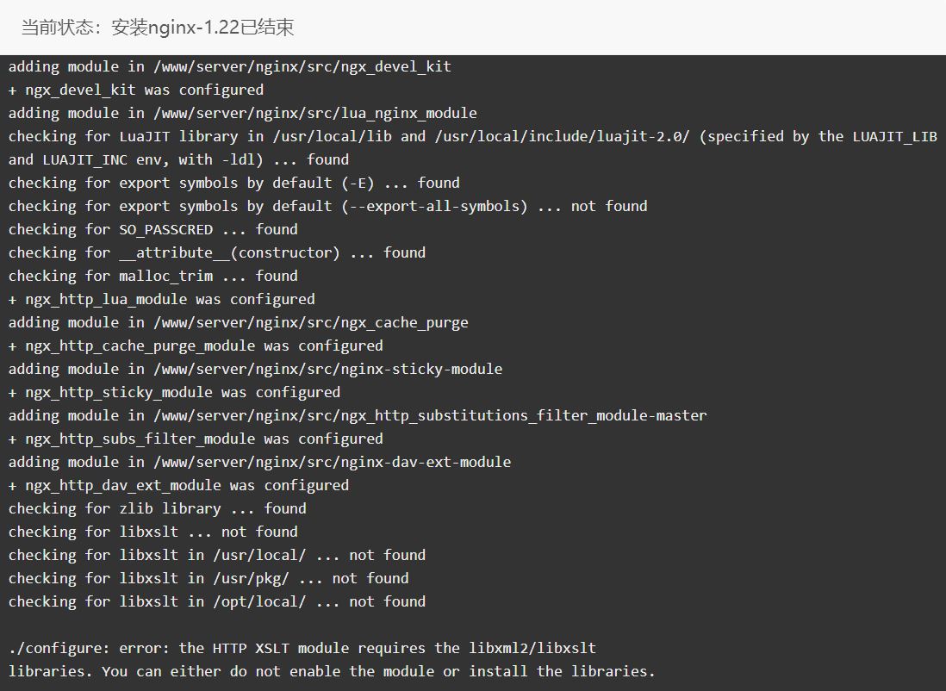
Task: Click the __attribute__(constructor) found line
Action: [217, 252]
